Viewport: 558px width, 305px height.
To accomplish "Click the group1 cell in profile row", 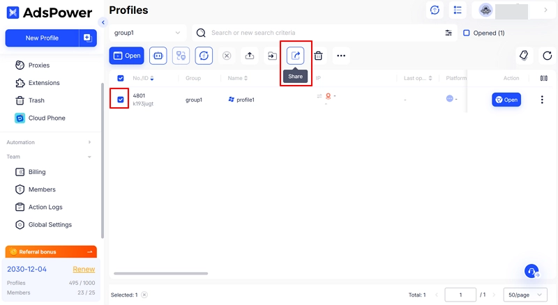I will click(194, 100).
